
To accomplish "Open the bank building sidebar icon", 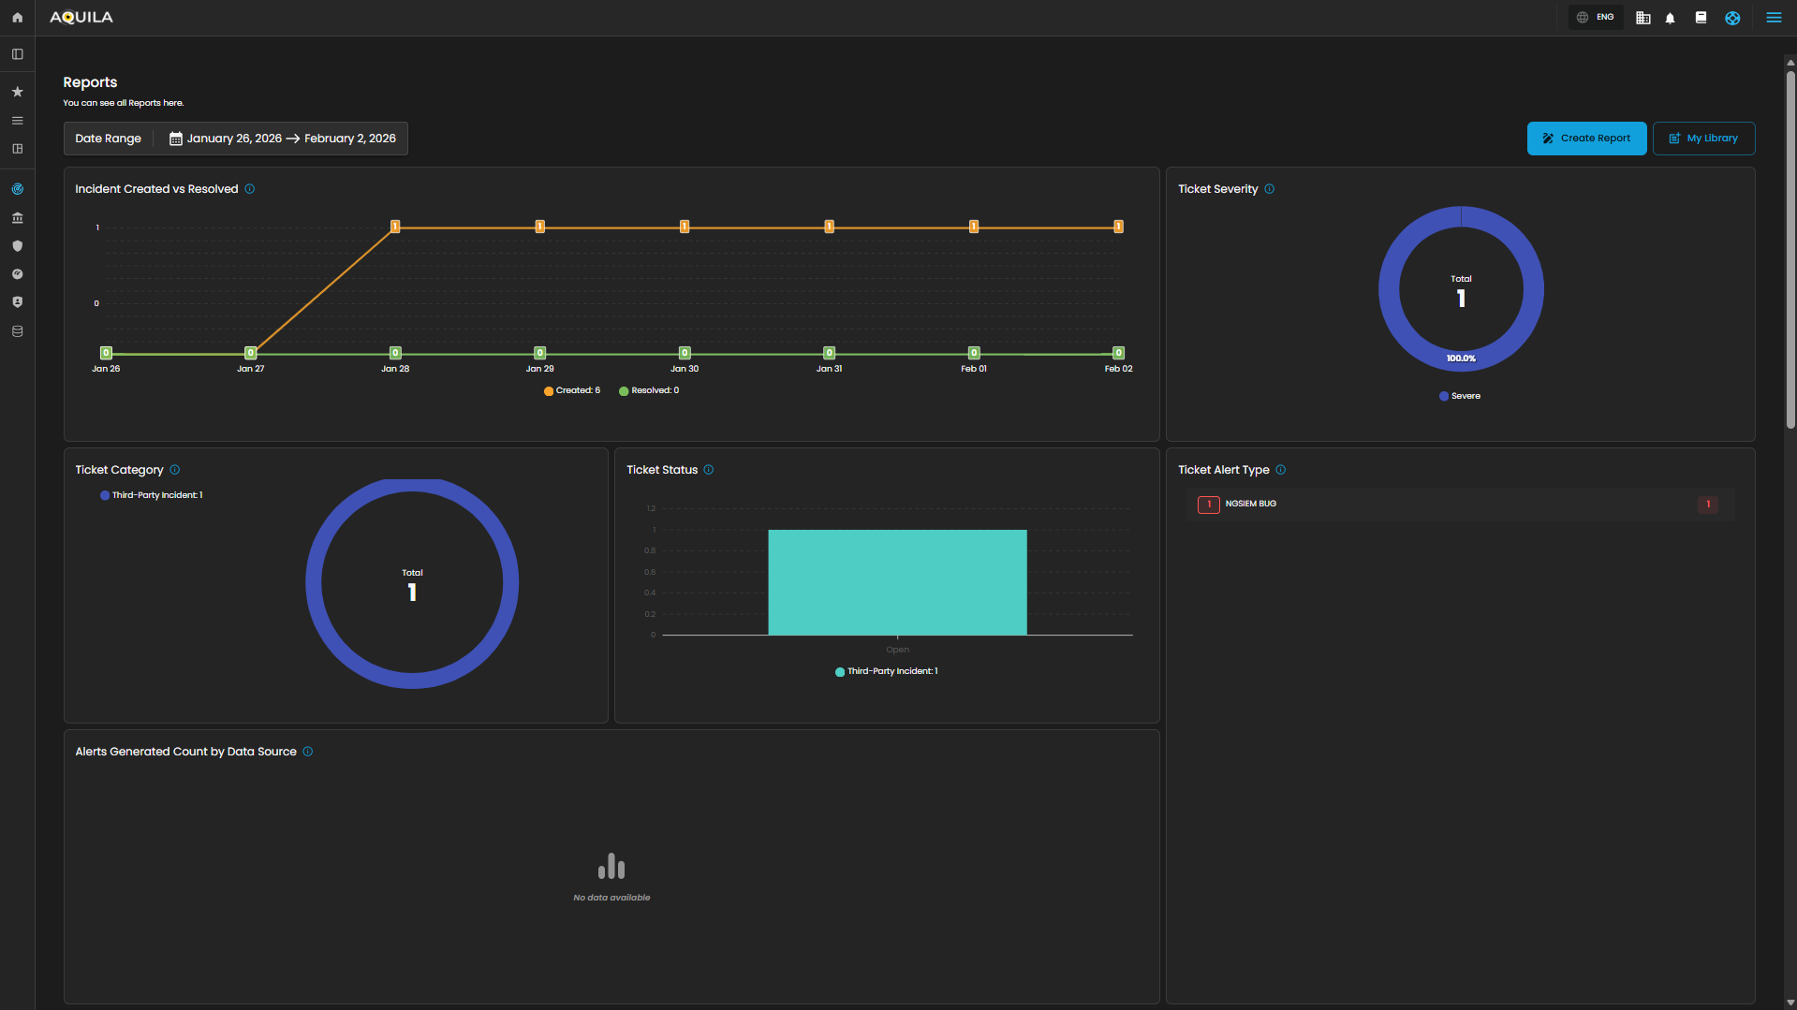I will (x=17, y=218).
